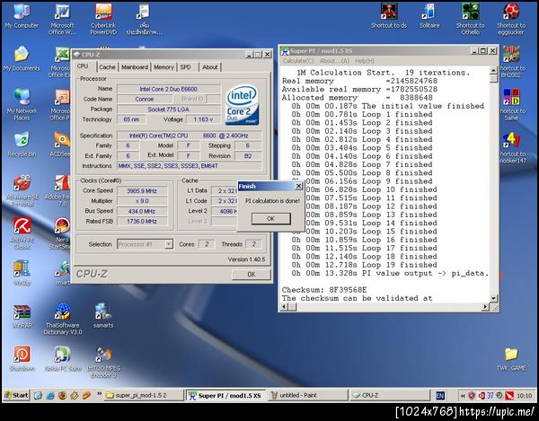Open the TWK GAME folder
The width and height of the screenshot is (539, 421).
click(510, 354)
